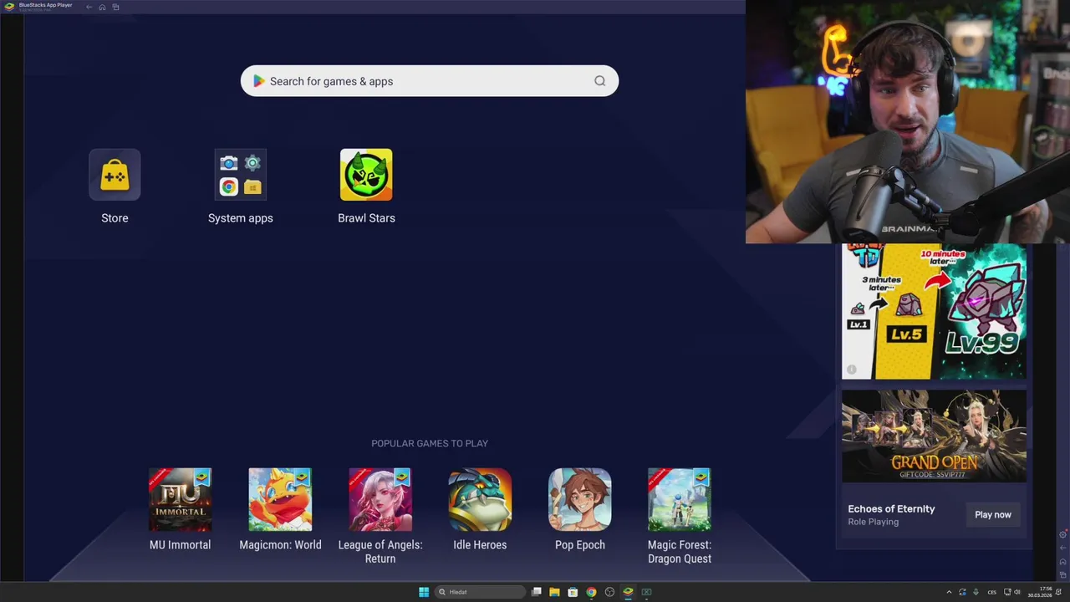Open BlueStacks settings gear in the right sidebar
Image resolution: width=1070 pixels, height=602 pixels.
click(x=1062, y=535)
